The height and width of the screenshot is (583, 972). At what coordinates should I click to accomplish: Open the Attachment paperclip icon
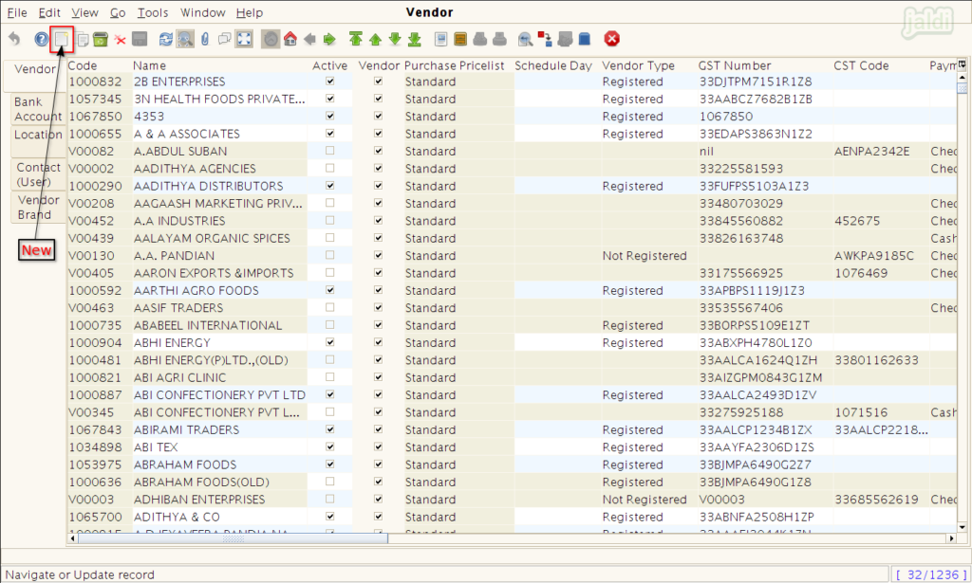pos(204,40)
